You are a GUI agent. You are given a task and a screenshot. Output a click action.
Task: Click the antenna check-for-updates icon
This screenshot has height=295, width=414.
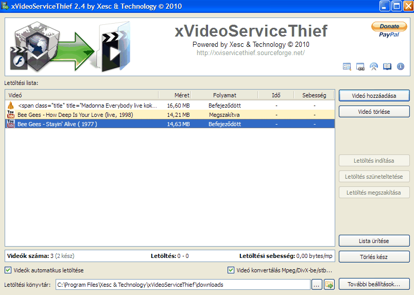374,66
